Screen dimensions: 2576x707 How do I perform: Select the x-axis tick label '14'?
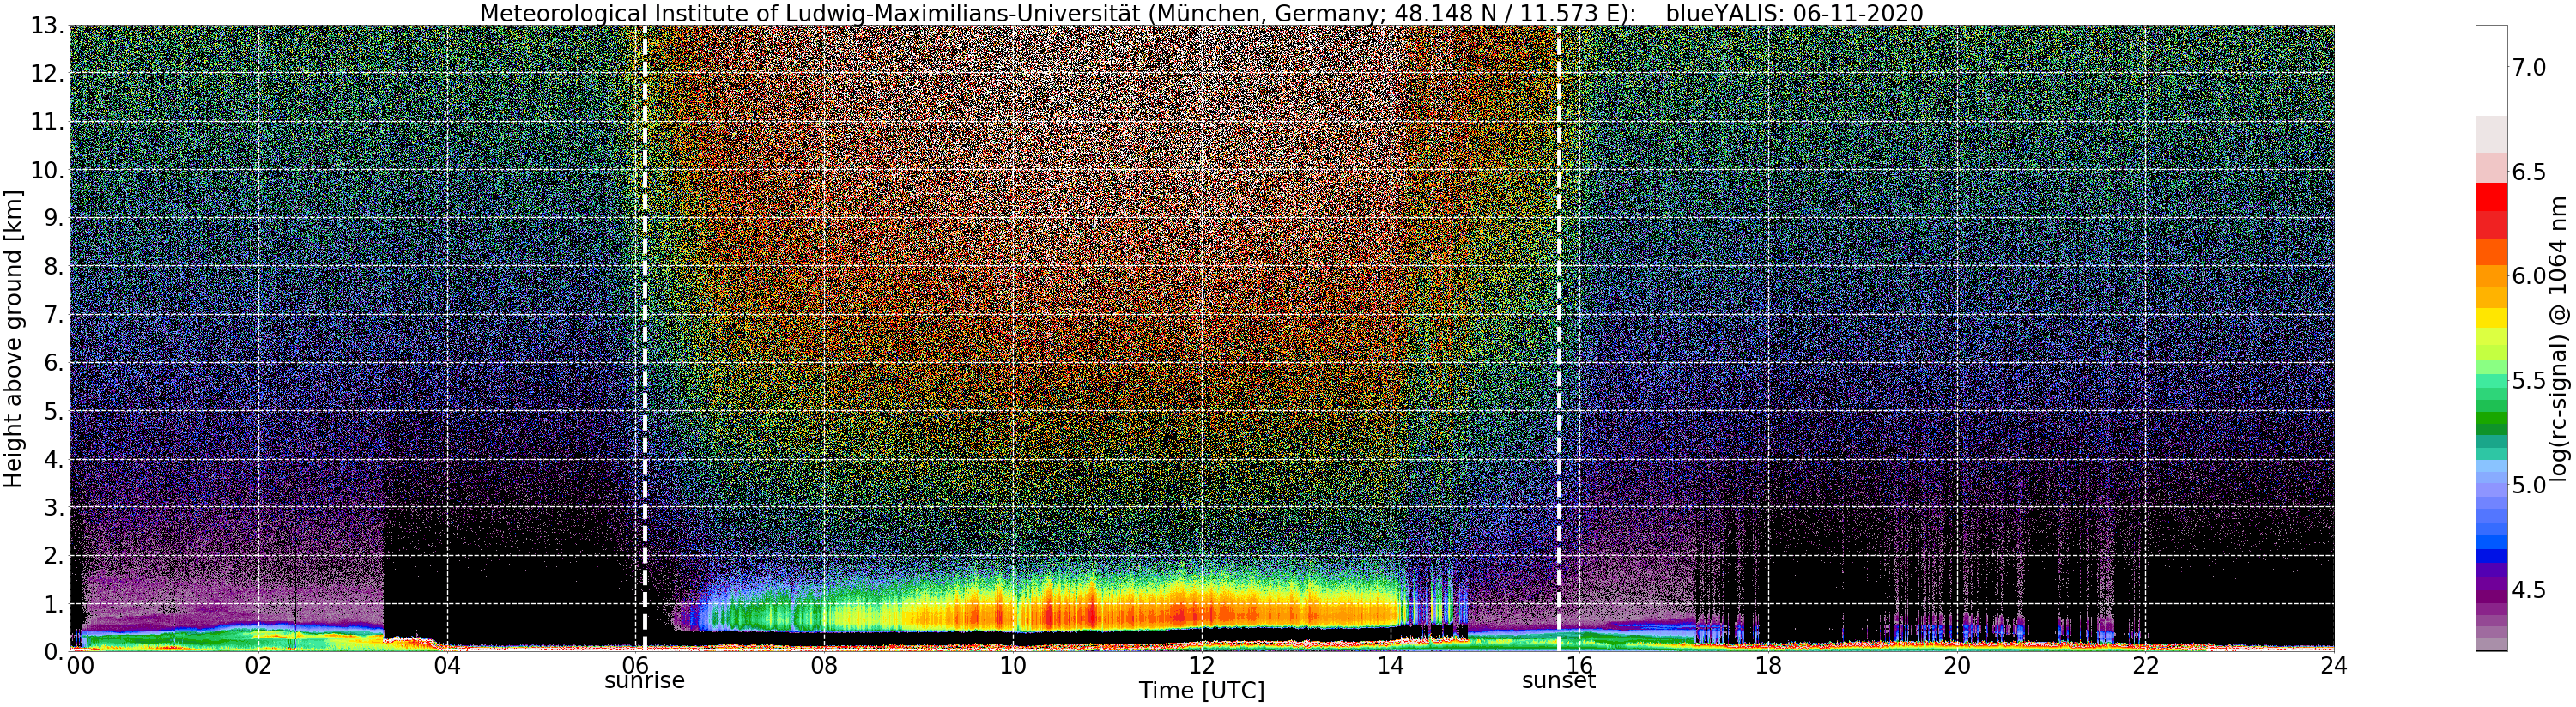[x=1390, y=666]
